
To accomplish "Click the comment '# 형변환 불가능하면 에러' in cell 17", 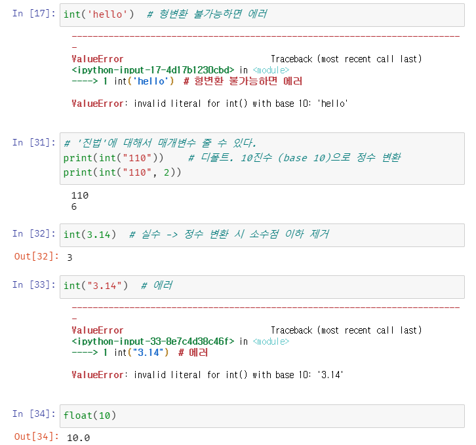I will click(207, 14).
